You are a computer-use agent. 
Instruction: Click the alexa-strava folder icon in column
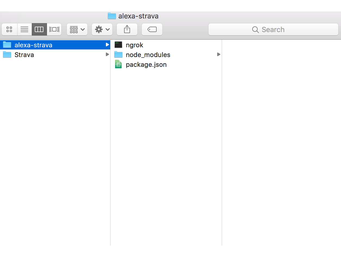tap(7, 45)
